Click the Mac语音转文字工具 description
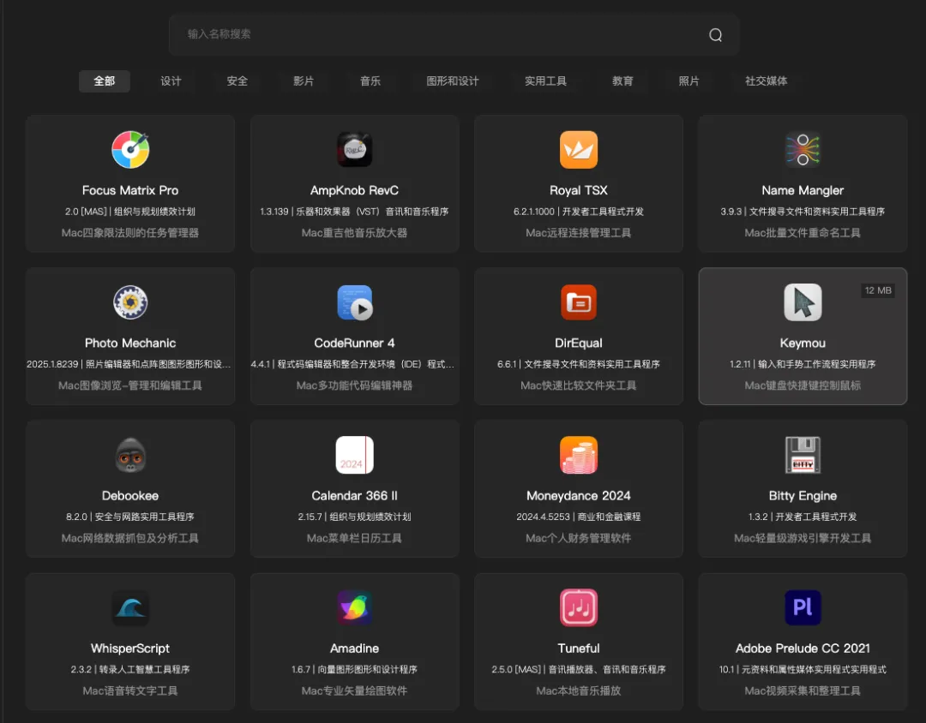The image size is (926, 723). 130,691
